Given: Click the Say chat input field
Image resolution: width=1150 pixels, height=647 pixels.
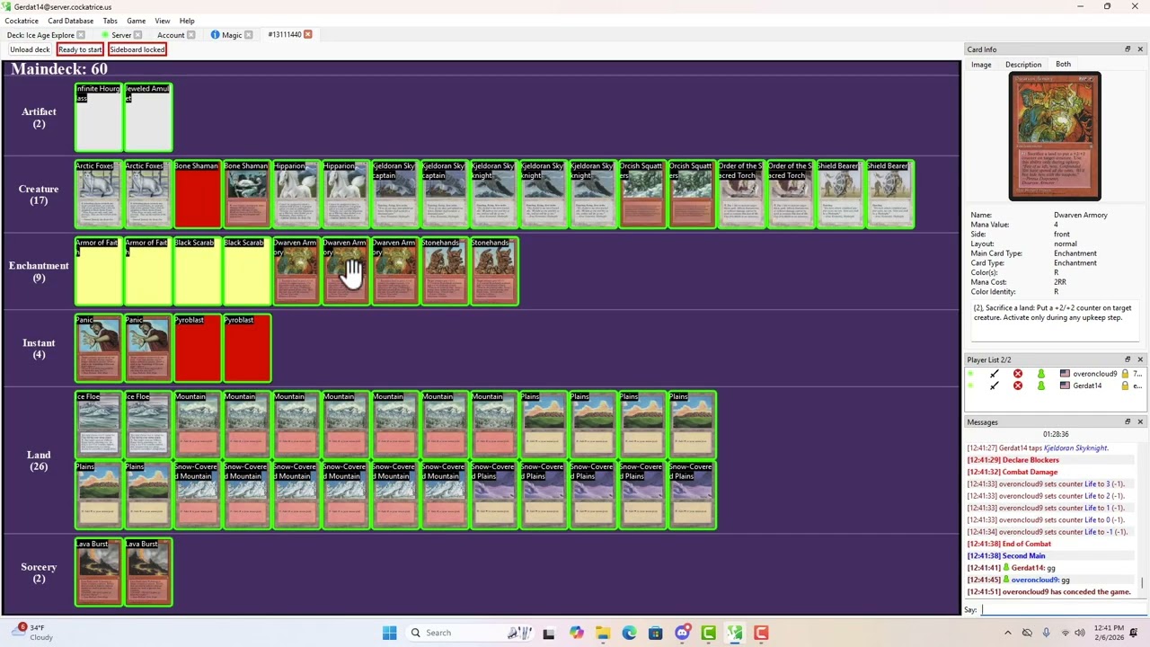Looking at the screenshot, I should [1064, 610].
